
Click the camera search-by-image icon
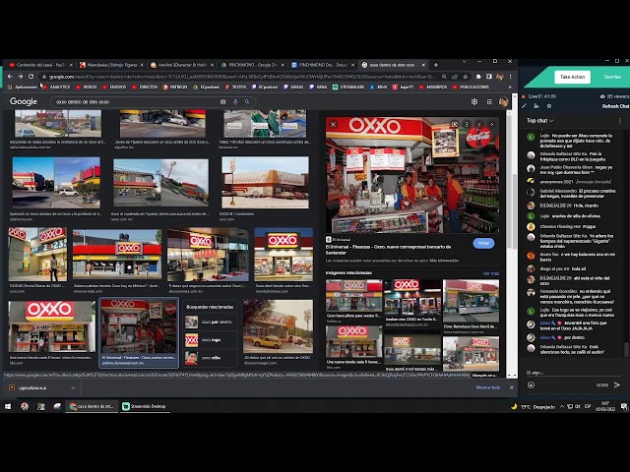(223, 102)
